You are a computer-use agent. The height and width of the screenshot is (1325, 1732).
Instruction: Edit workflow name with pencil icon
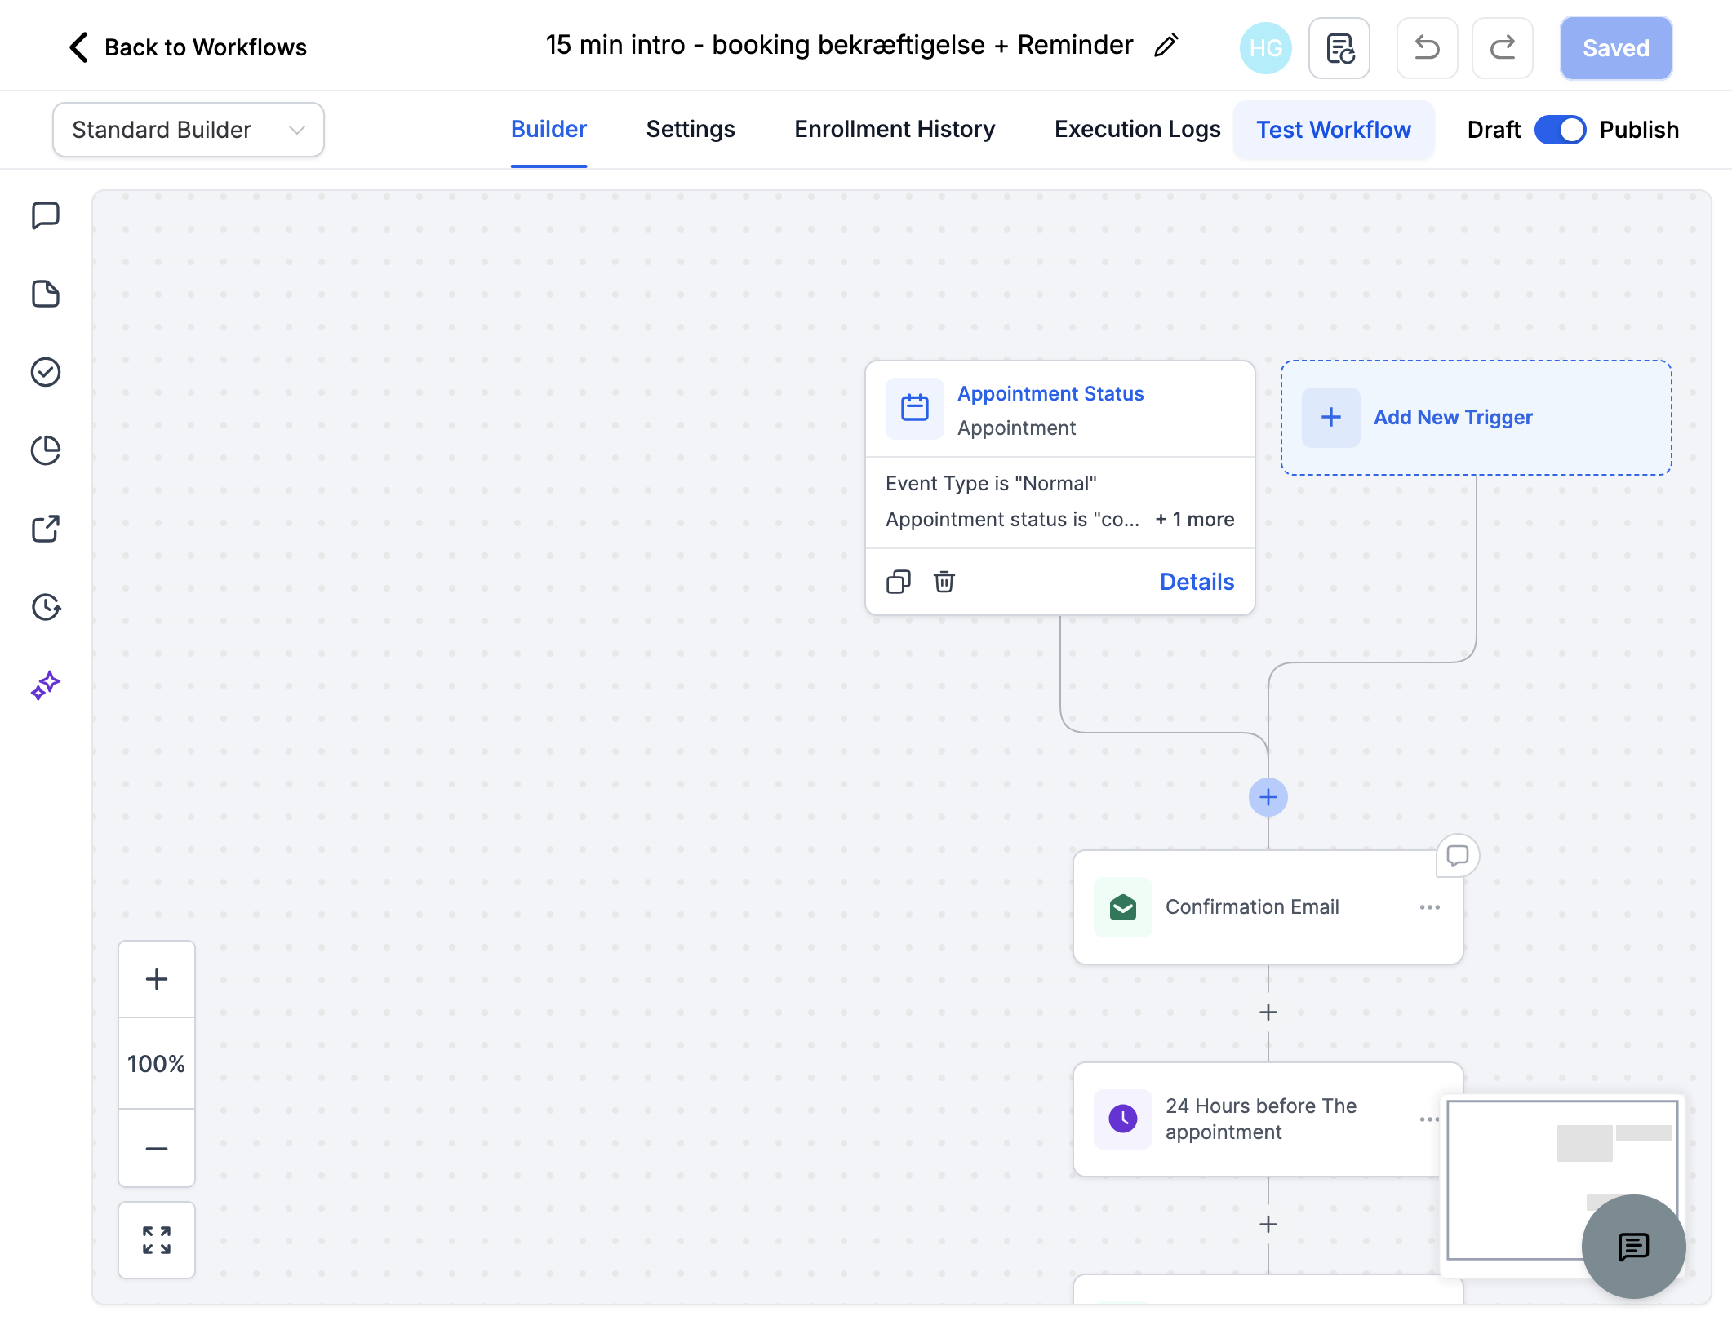(1166, 46)
